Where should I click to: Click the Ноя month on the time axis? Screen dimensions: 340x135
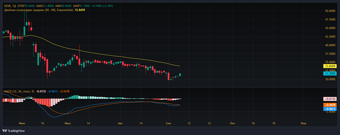coord(304,123)
